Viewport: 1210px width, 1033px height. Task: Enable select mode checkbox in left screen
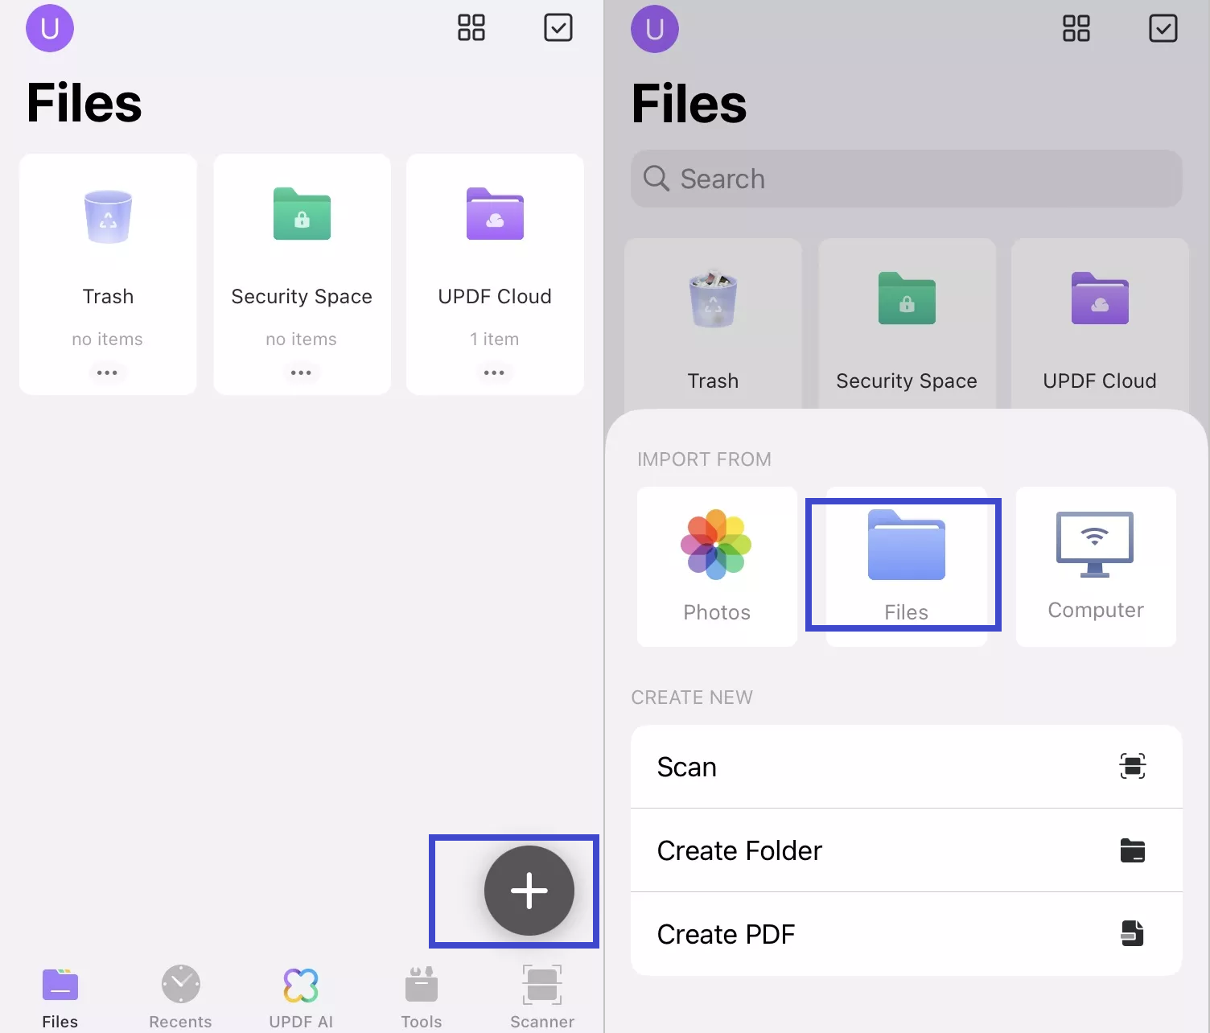[558, 27]
